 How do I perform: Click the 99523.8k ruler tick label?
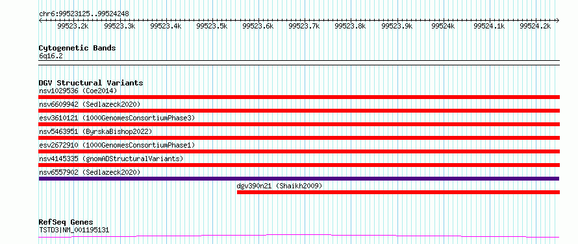pos(350,26)
